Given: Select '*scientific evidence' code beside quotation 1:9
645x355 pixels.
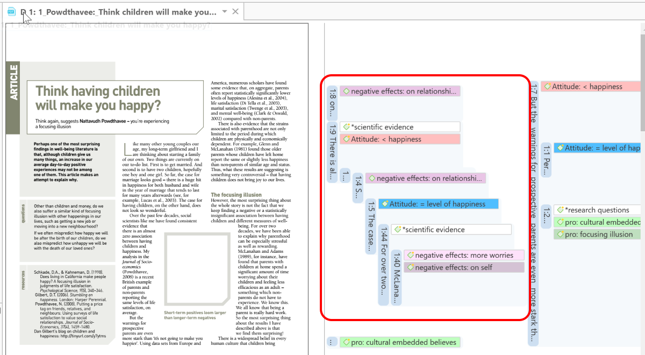Looking at the screenshot, I should coord(400,127).
